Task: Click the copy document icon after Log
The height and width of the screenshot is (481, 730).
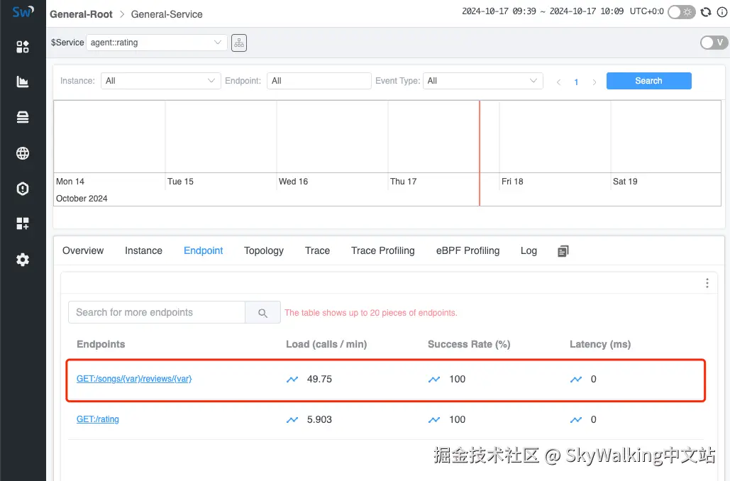Action: pyautogui.click(x=563, y=251)
